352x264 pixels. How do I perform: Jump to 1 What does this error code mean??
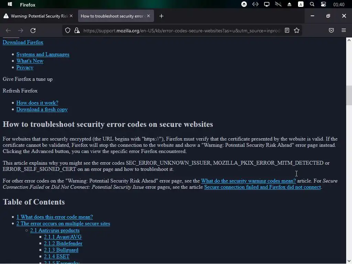tap(55, 217)
